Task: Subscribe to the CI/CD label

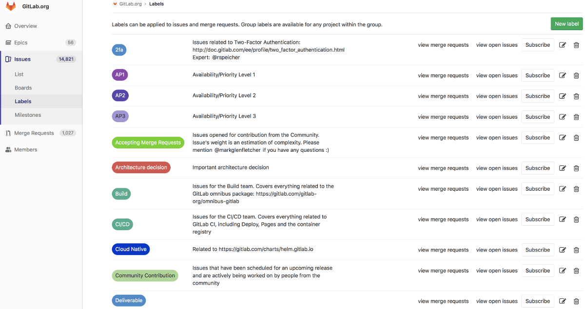Action: click(538, 219)
